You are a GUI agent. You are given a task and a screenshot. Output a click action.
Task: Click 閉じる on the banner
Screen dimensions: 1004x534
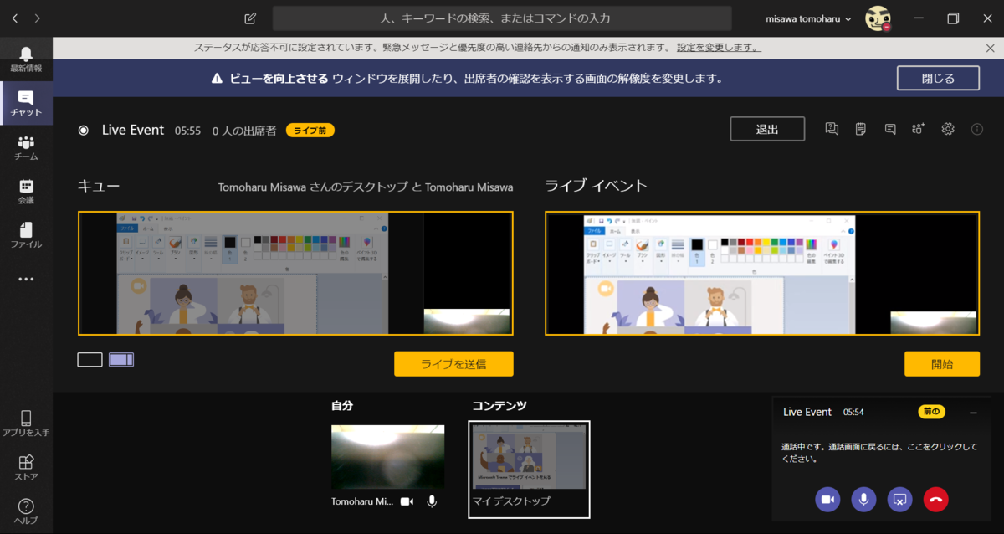tap(938, 78)
